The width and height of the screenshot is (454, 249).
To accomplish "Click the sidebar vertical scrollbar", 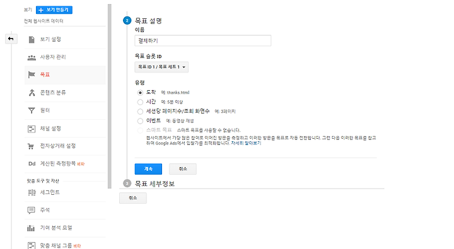I will coord(110,96).
